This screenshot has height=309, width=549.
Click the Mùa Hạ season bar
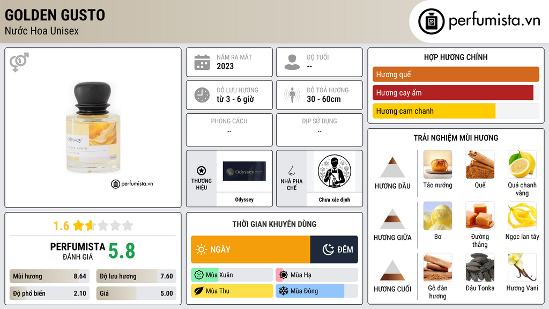pyautogui.click(x=317, y=275)
